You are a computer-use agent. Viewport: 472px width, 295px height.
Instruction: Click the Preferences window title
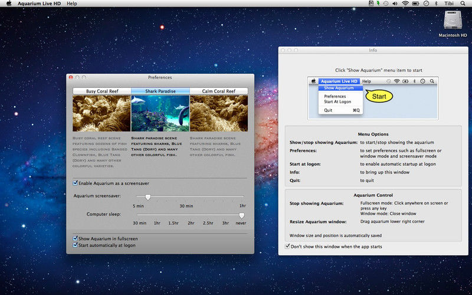160,77
